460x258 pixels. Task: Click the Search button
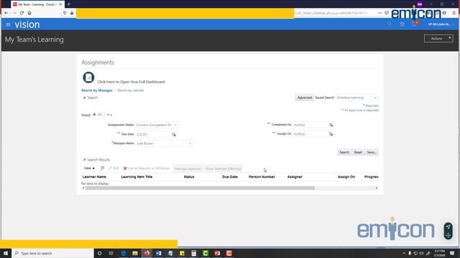click(344, 153)
